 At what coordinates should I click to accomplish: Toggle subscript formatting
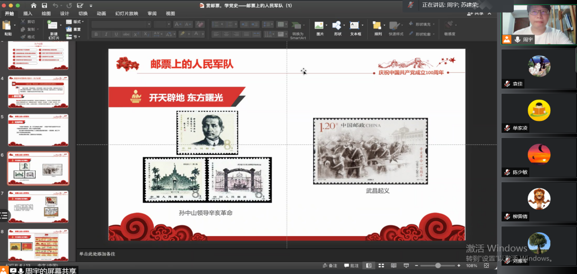[146, 34]
